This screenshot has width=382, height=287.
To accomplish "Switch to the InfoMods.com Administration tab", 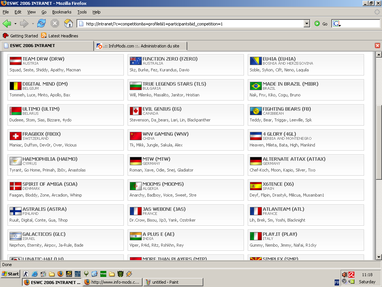I will 141,46.
